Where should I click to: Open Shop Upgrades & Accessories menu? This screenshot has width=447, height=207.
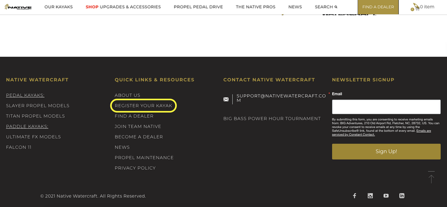pyautogui.click(x=123, y=7)
